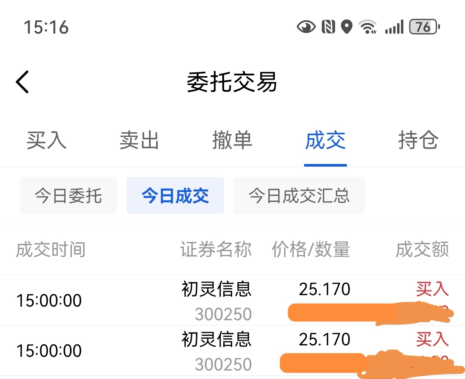Tap the 成交额 column header

[x=423, y=250]
